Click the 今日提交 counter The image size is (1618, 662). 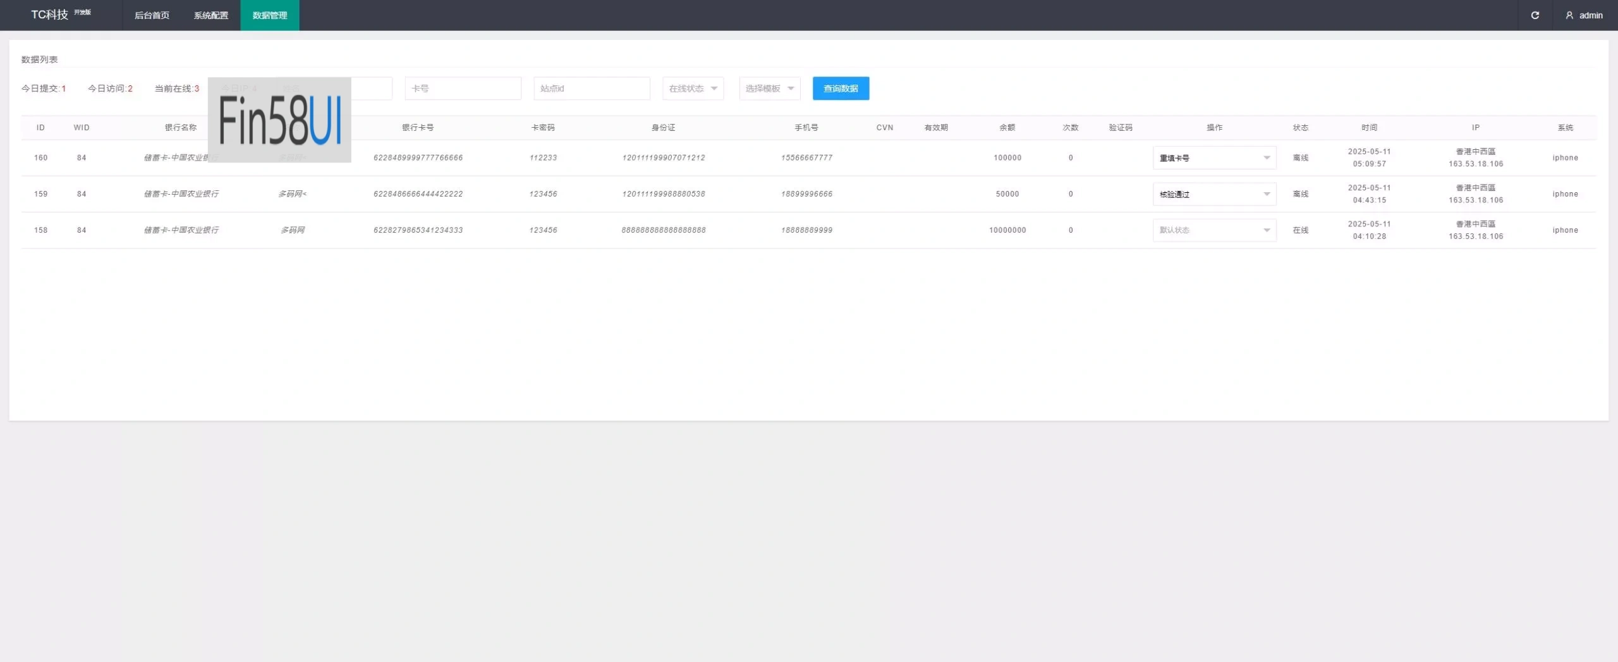tap(44, 89)
